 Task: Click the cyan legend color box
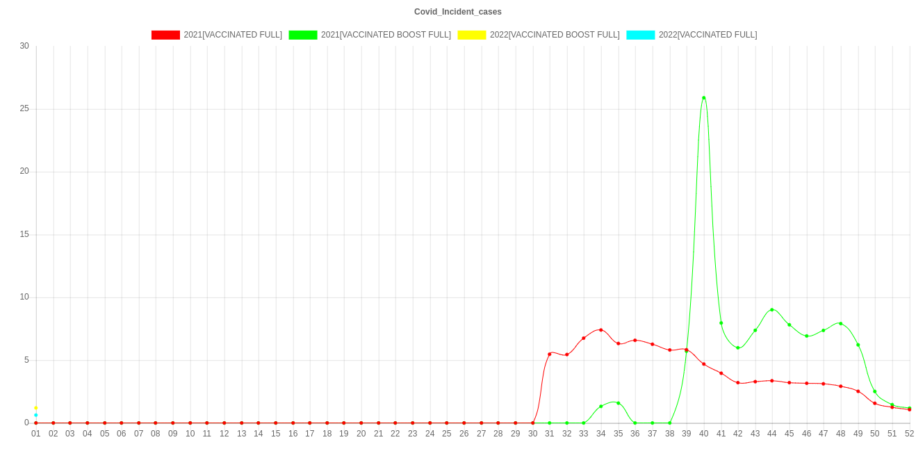[x=640, y=35]
